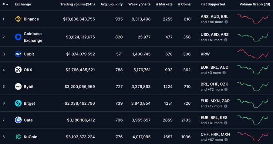The height and width of the screenshot is (144, 273).
Task: Click the Gate logo icon
Action: coord(18,120)
